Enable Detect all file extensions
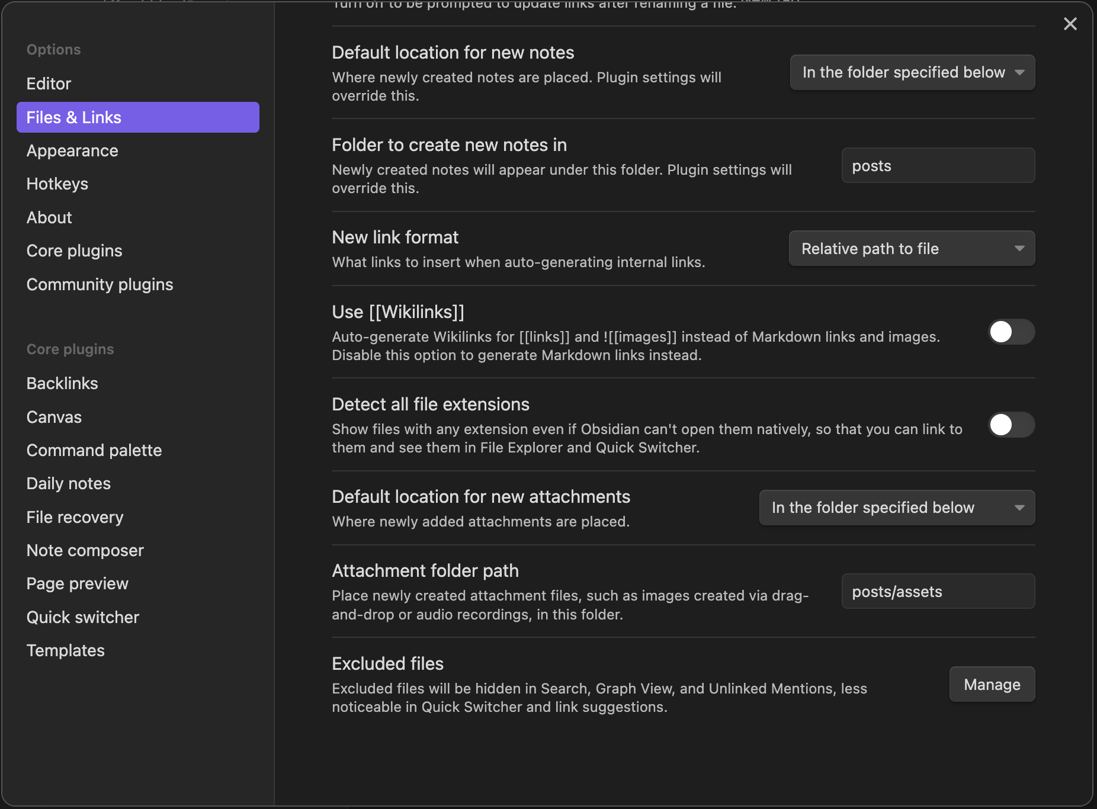 coord(1011,425)
